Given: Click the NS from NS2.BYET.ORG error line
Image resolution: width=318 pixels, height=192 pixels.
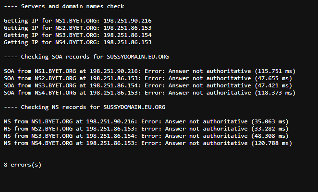Looking at the screenshot, I should [146, 129].
